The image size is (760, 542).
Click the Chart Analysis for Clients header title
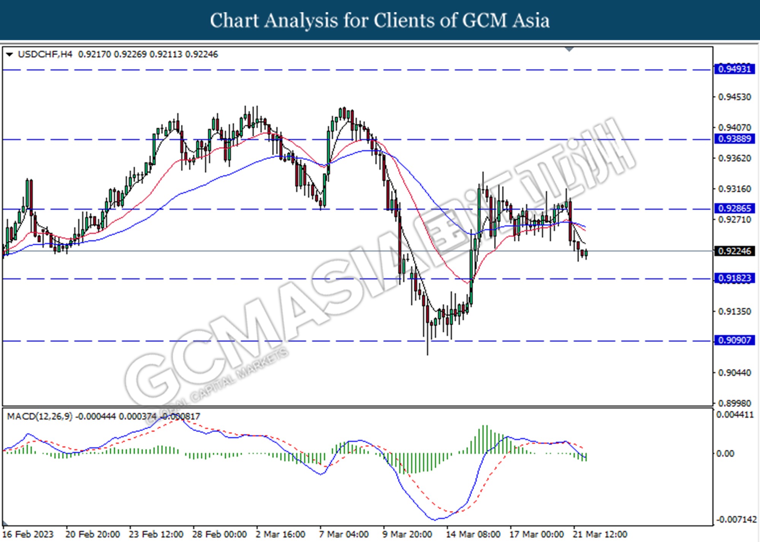pyautogui.click(x=380, y=20)
